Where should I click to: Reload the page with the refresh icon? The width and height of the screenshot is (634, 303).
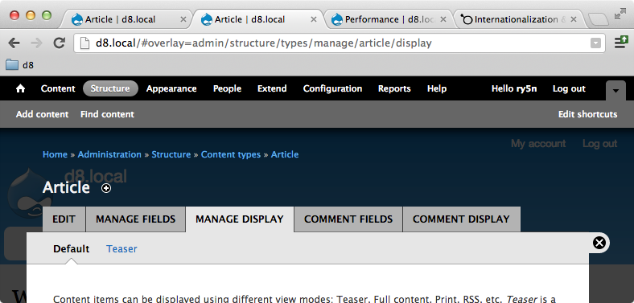click(60, 43)
